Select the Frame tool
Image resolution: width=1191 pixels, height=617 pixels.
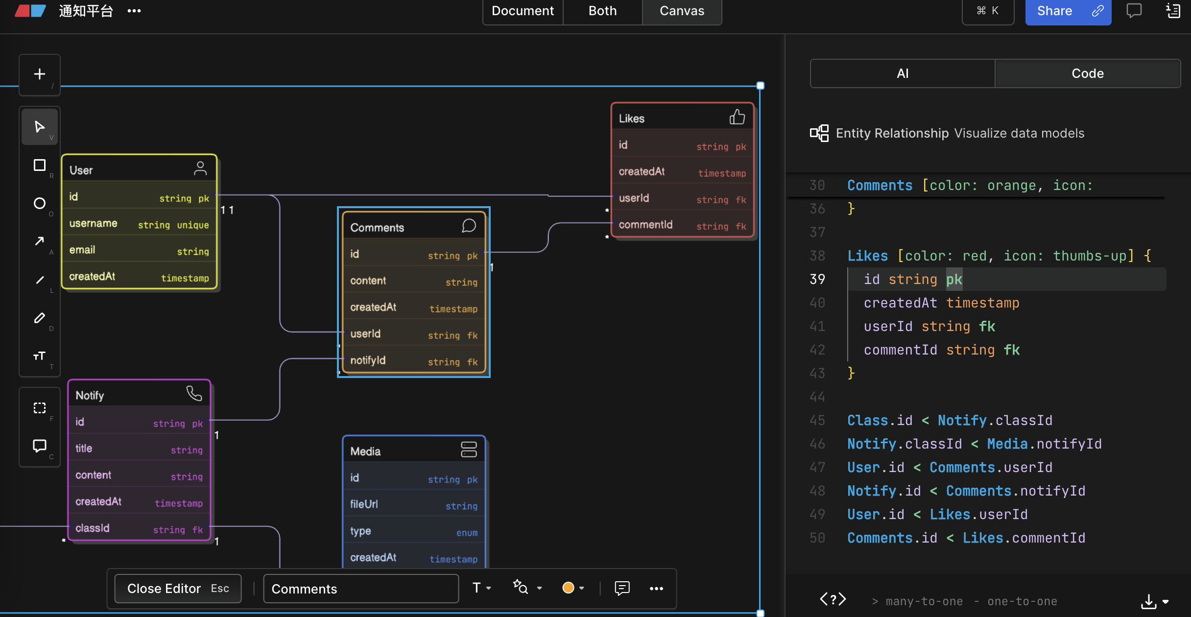coord(40,408)
